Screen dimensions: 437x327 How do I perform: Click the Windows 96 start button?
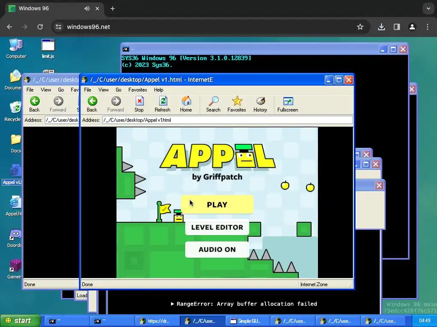20,321
